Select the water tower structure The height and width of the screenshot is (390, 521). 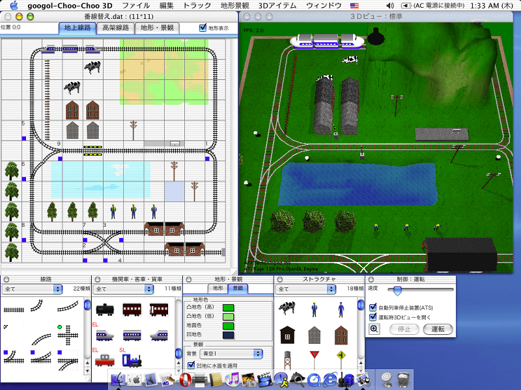point(287,360)
